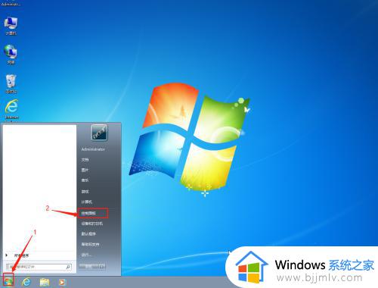Open Internet Explorer pinned on taskbar
The height and width of the screenshot is (288, 378).
pos(26,282)
